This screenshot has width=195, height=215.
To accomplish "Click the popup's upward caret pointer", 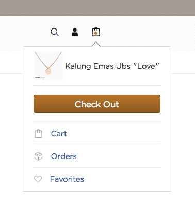I will pyautogui.click(x=96, y=44).
